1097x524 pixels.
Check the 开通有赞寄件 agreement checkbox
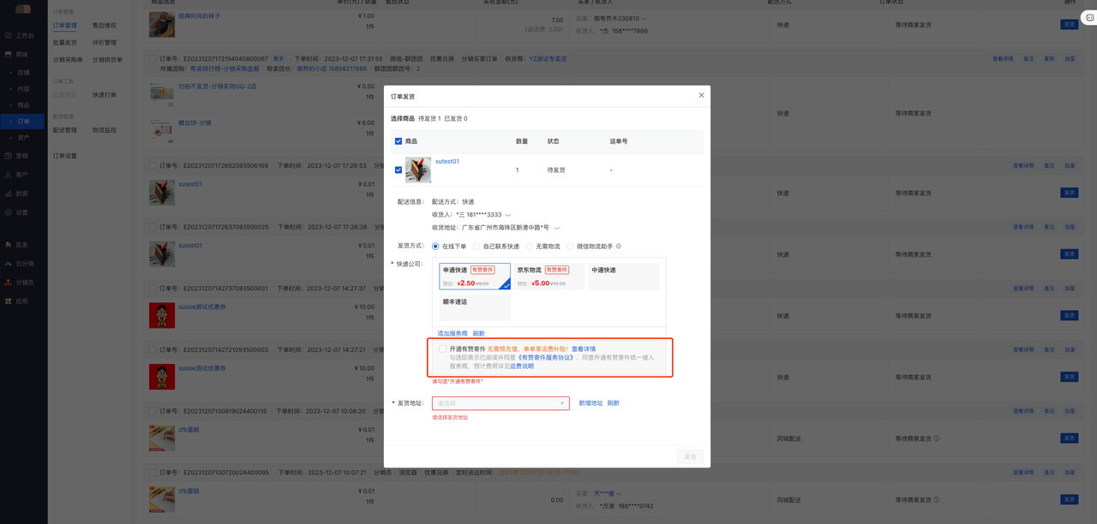point(443,349)
